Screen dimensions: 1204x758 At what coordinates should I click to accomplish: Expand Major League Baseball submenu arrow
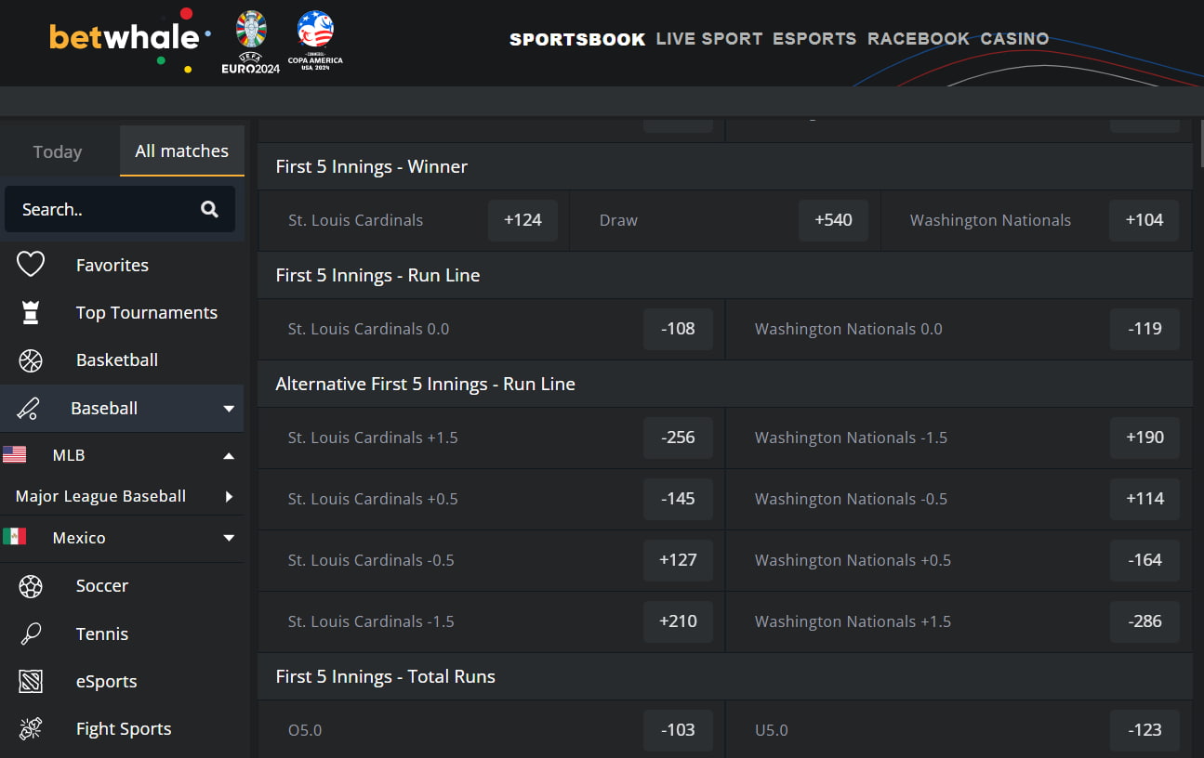tap(229, 497)
